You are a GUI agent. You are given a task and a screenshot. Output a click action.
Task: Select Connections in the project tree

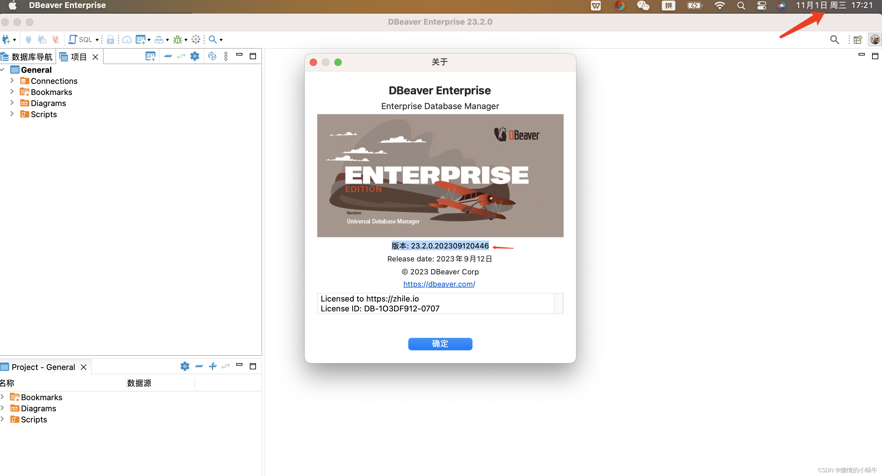click(x=49, y=81)
